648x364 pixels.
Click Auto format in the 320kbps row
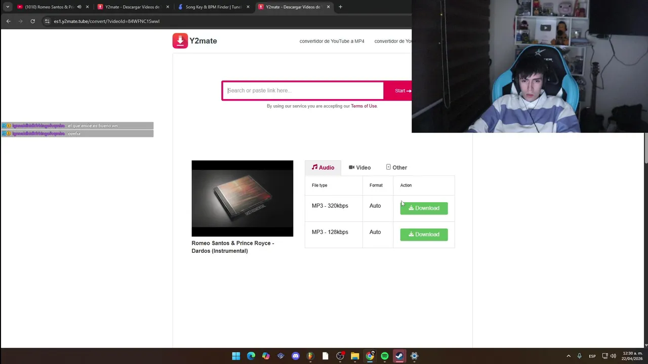(375, 206)
